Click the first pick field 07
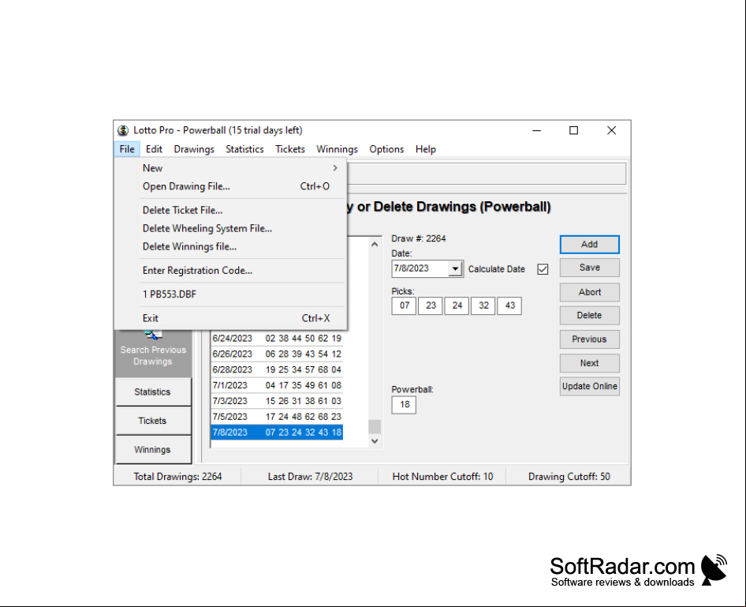 (x=404, y=305)
